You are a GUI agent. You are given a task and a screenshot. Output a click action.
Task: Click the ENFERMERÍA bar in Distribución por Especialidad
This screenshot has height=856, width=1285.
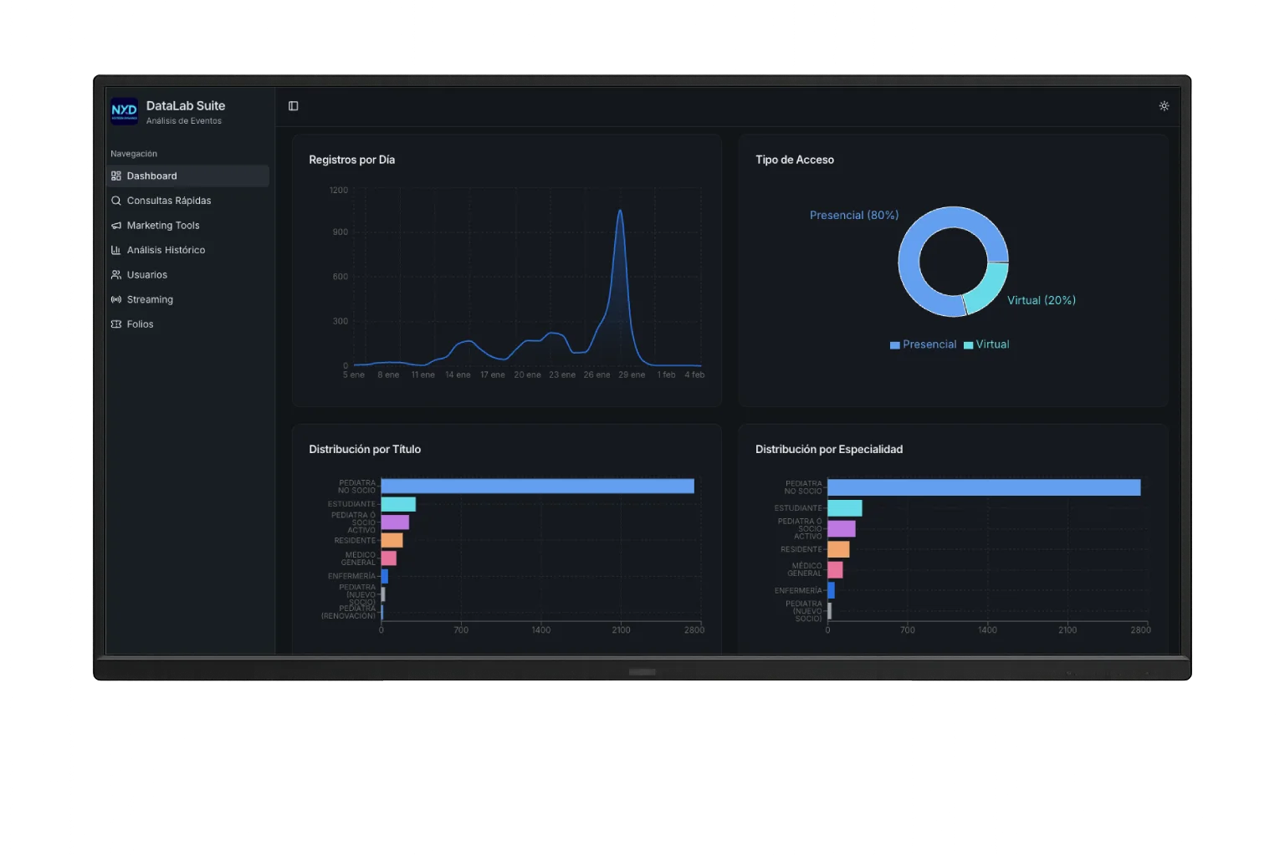pyautogui.click(x=831, y=590)
